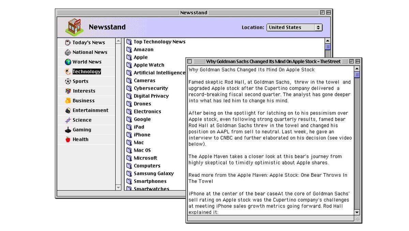
Task: Open the Location dropdown showing United States
Action: pyautogui.click(x=294, y=28)
